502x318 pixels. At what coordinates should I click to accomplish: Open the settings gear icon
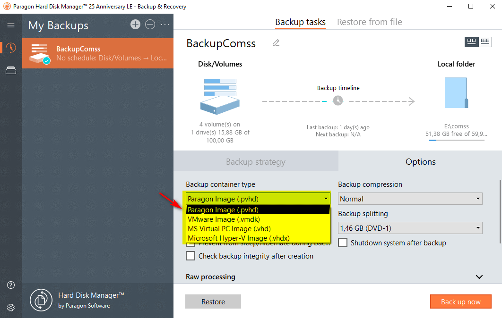coord(11,308)
